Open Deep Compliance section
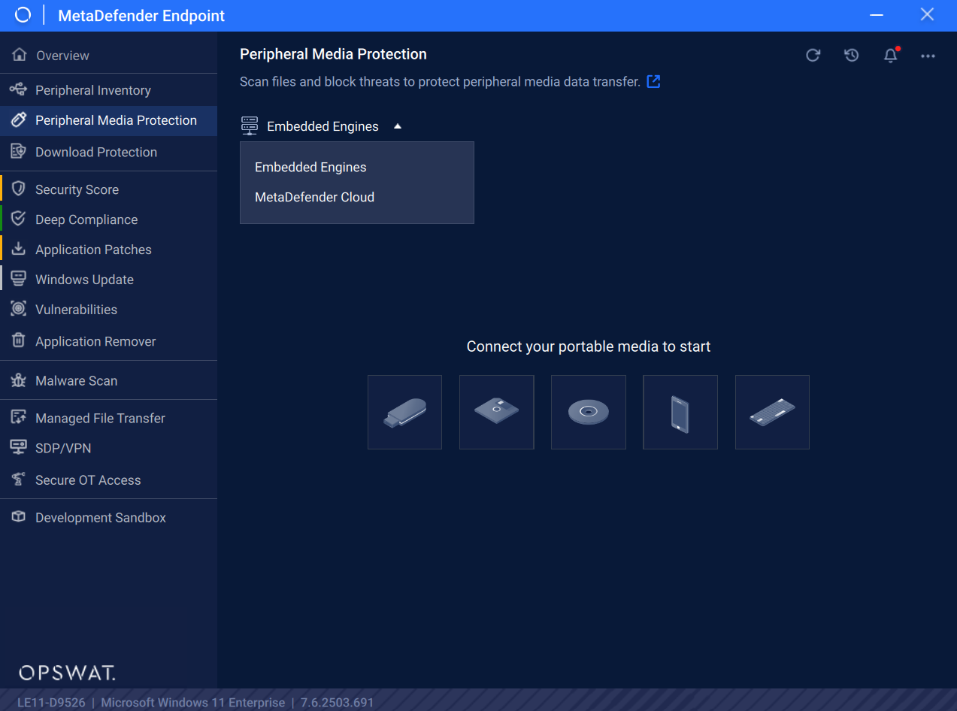This screenshot has height=711, width=957. (x=108, y=219)
